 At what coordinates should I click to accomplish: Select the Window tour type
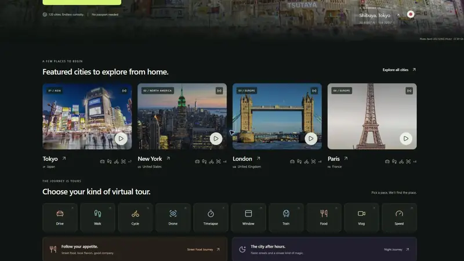tap(248, 217)
